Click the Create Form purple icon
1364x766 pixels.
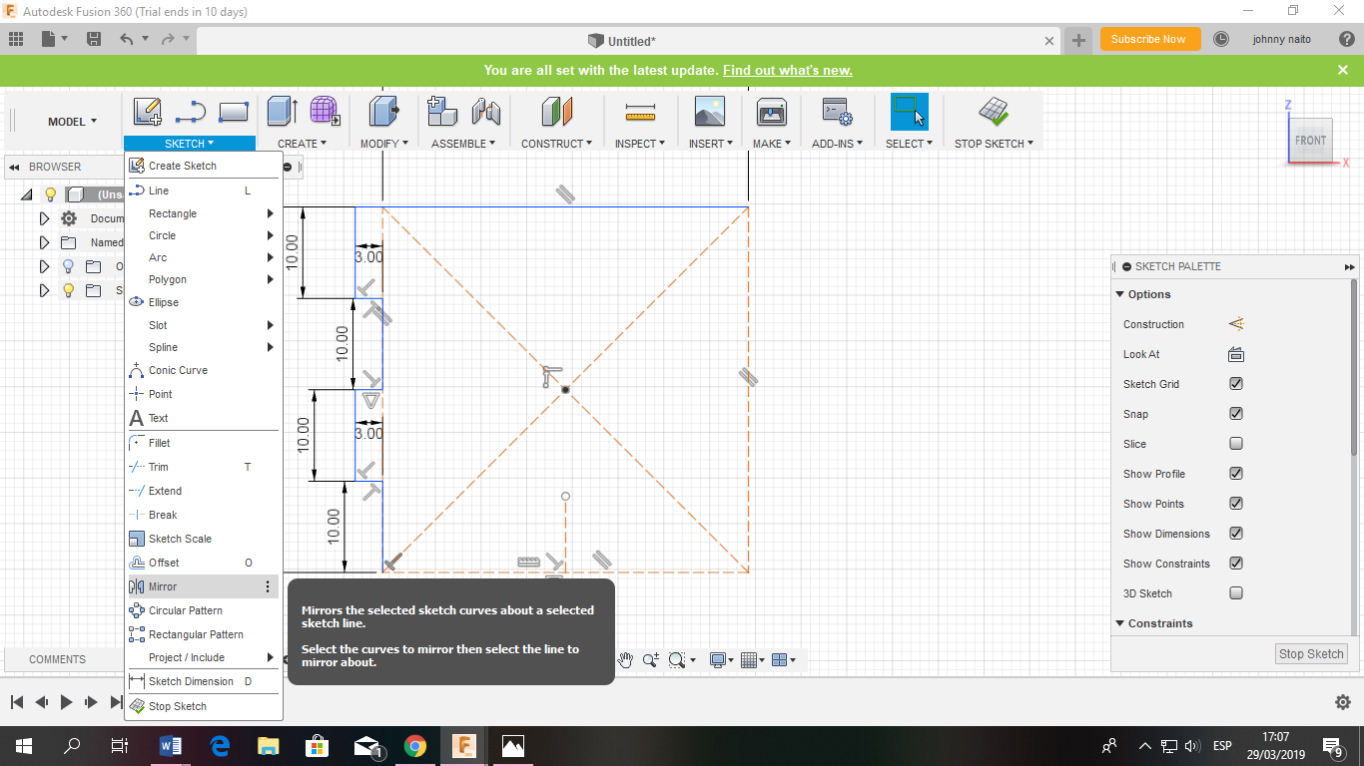click(x=324, y=112)
